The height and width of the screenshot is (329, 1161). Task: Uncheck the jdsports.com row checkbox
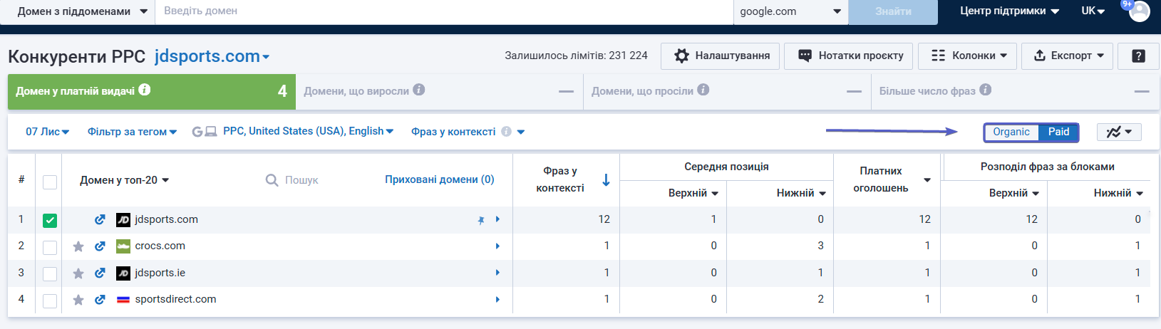(x=50, y=221)
